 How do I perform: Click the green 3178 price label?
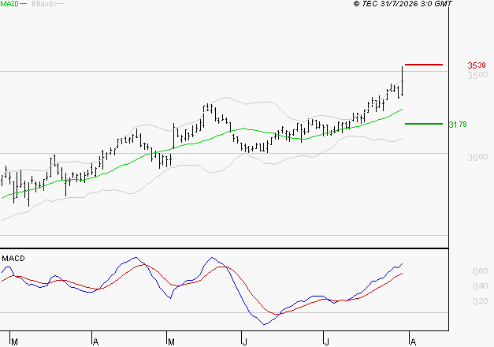pyautogui.click(x=458, y=125)
